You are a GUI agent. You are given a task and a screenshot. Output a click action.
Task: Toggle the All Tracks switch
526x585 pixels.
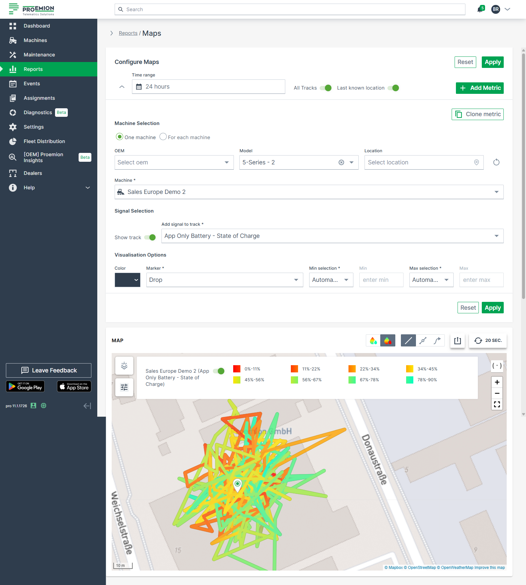coord(326,88)
